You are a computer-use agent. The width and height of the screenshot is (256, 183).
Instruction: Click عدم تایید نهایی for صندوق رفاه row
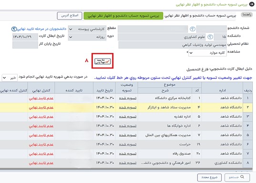click(x=41, y=153)
